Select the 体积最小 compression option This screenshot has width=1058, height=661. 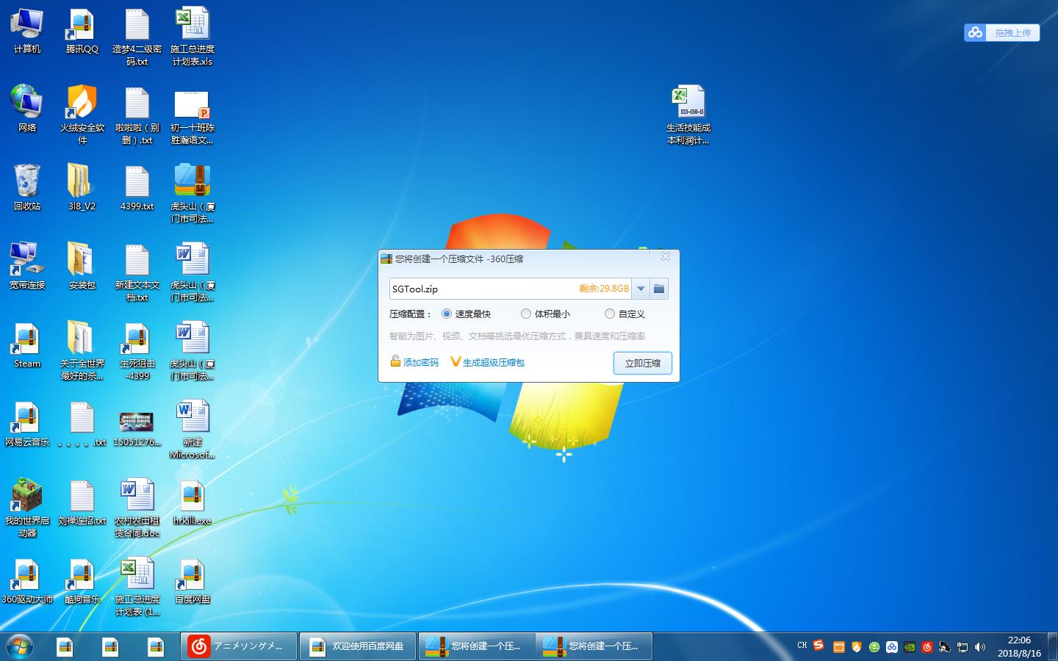pos(526,314)
